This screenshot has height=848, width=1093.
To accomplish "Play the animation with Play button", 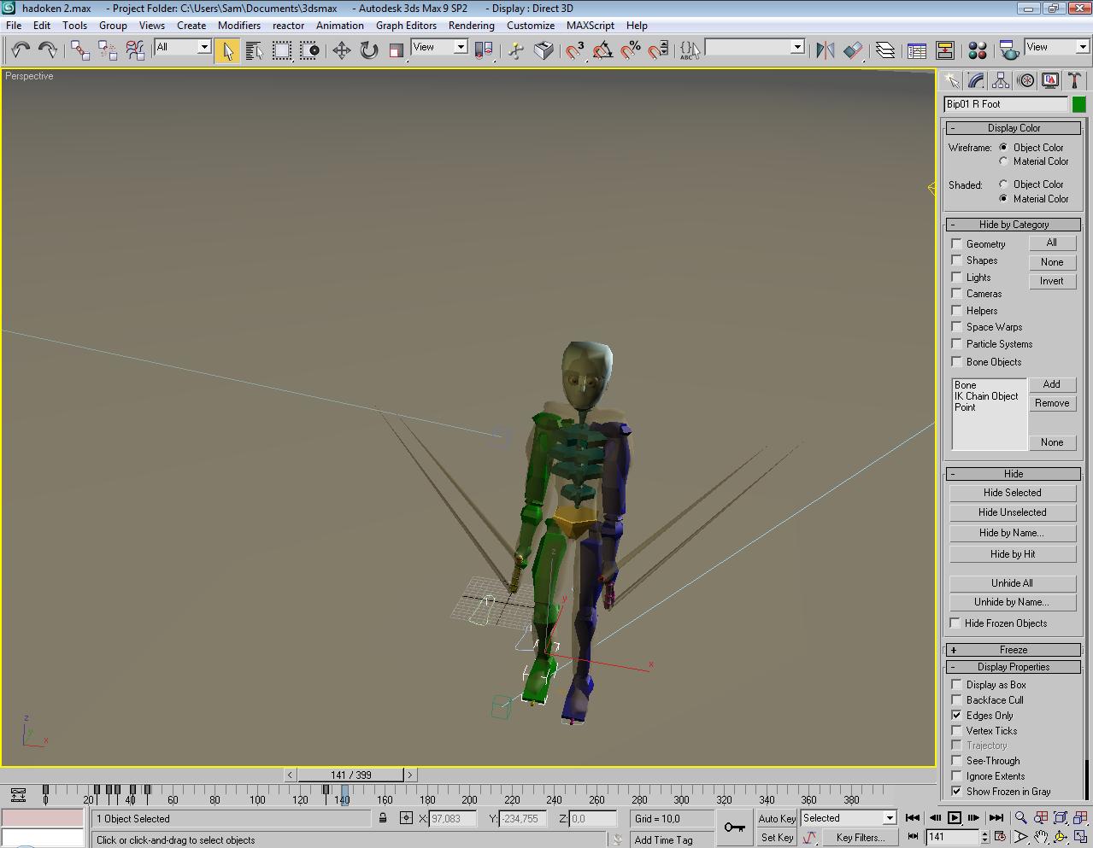I will [x=955, y=818].
